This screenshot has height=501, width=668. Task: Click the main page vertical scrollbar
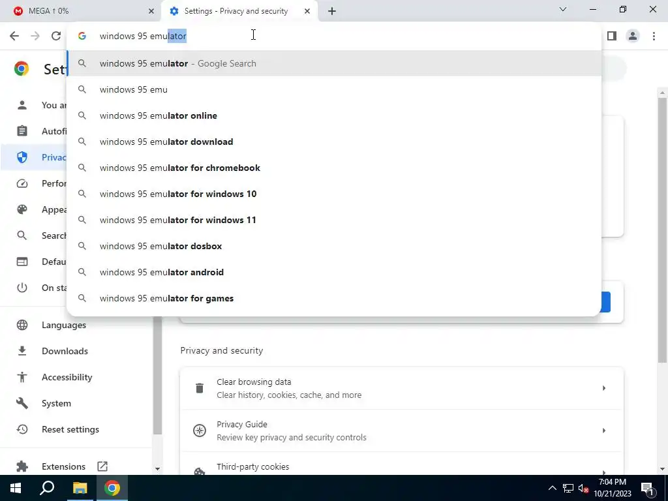663,230
